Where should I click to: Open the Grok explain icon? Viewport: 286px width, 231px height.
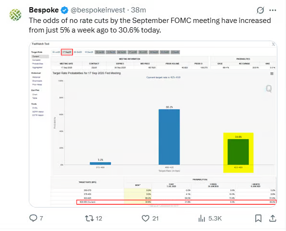(x=260, y=10)
